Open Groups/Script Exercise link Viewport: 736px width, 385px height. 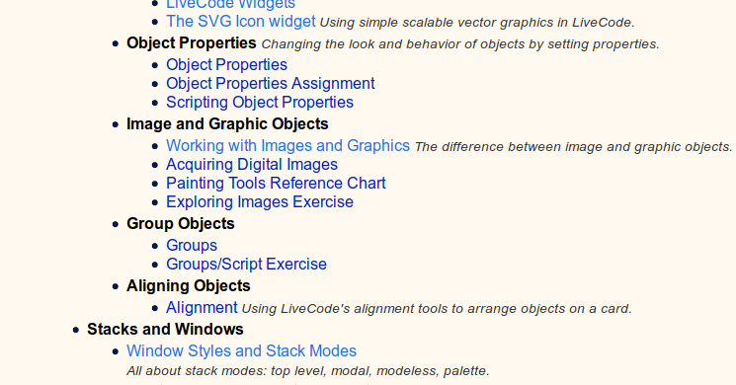(246, 265)
